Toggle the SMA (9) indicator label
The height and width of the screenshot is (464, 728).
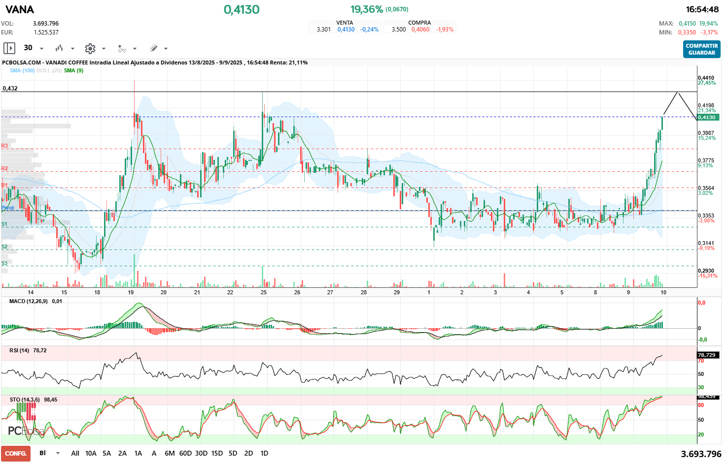click(x=73, y=70)
